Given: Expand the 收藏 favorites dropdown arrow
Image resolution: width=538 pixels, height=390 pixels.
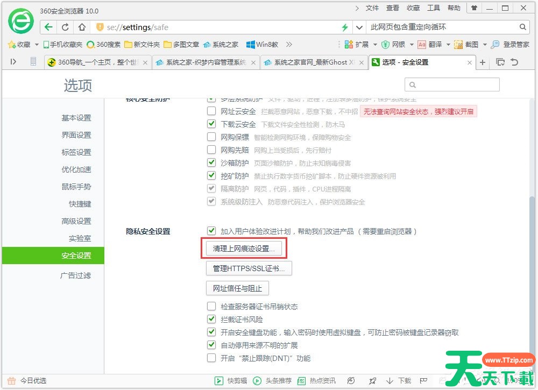Looking at the screenshot, I should coord(37,45).
